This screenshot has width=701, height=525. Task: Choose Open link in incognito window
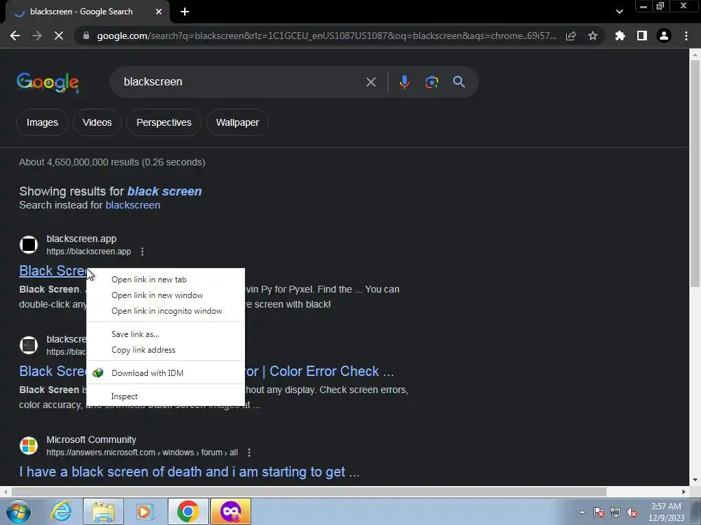166,311
